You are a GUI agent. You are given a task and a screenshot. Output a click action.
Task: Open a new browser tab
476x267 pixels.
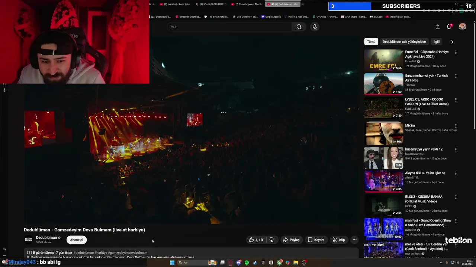pos(303,4)
